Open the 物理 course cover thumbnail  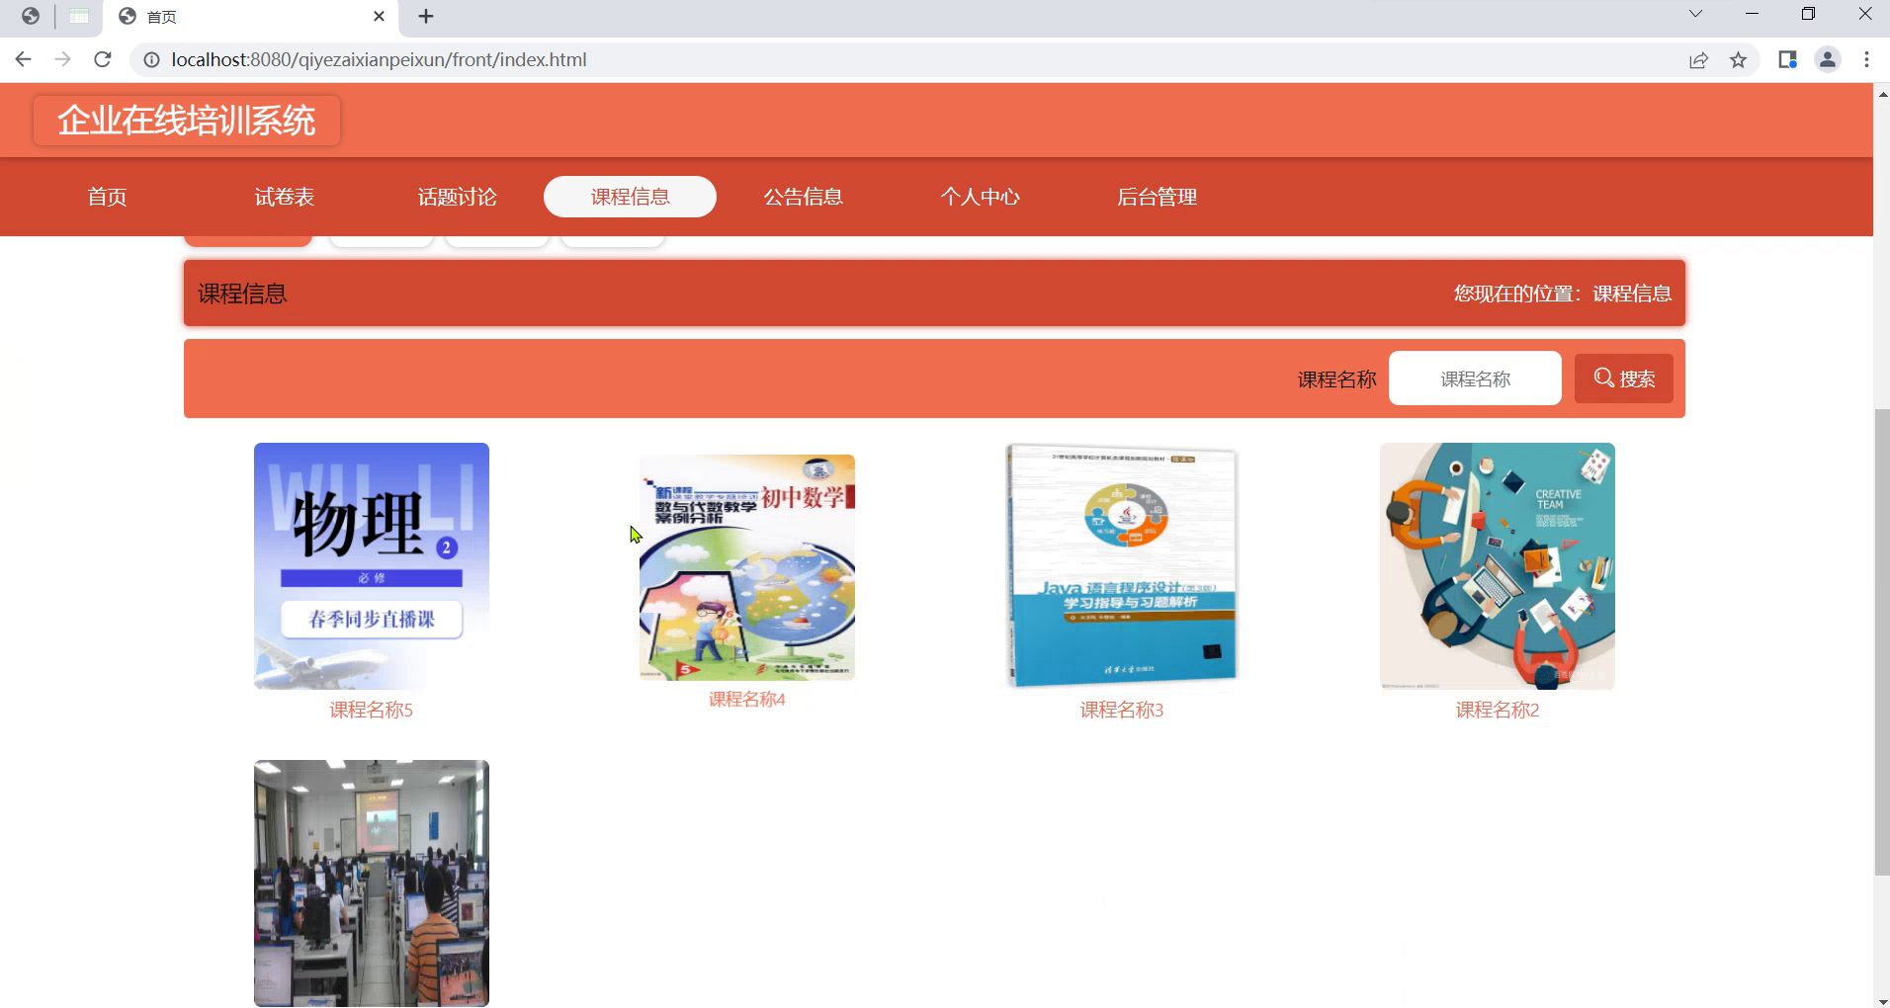click(372, 566)
